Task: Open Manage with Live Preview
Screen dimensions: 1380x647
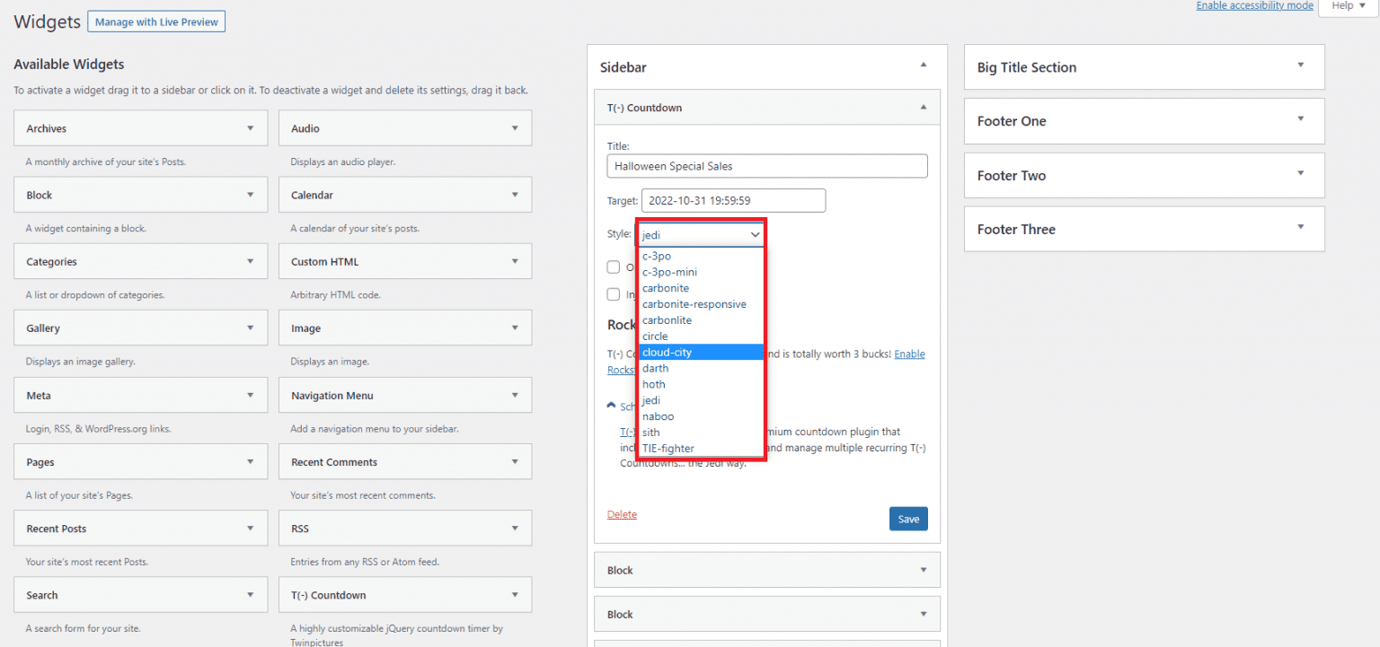Action: coord(155,21)
